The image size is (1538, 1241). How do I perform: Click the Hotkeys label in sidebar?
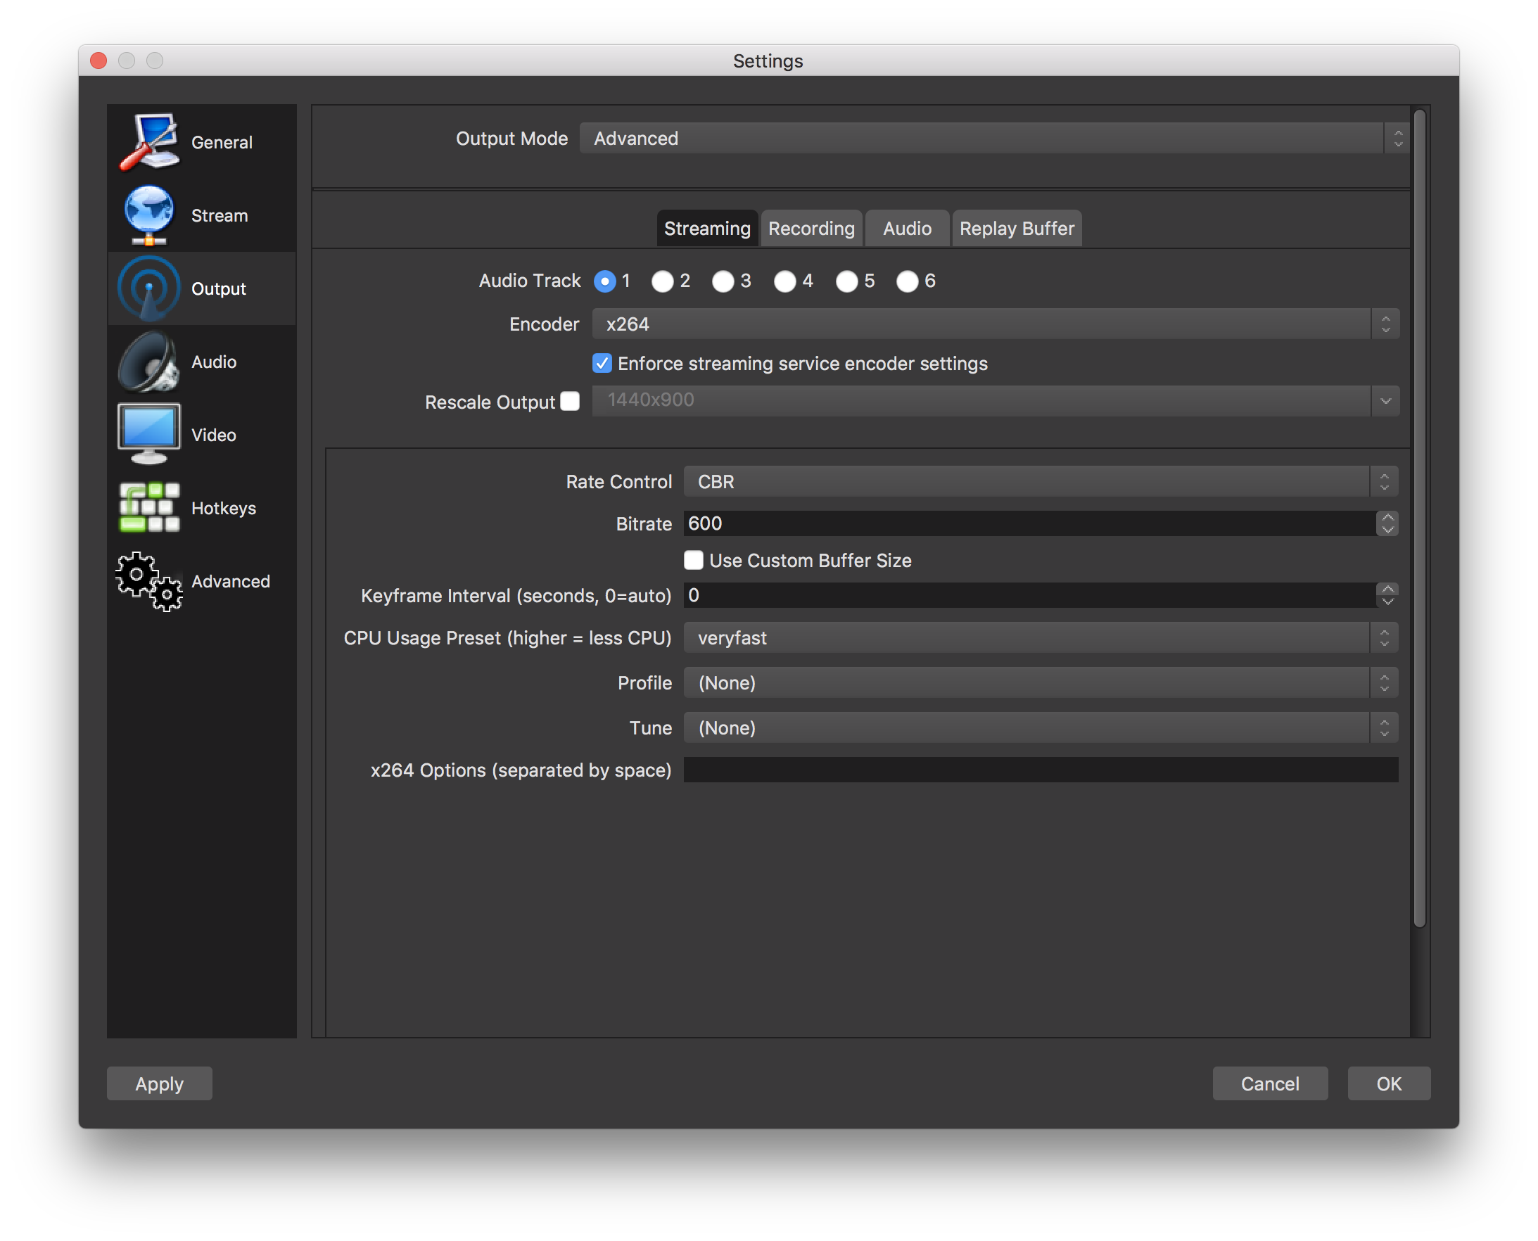point(224,508)
